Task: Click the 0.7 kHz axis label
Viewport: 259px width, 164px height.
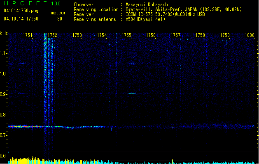Action: (3, 135)
